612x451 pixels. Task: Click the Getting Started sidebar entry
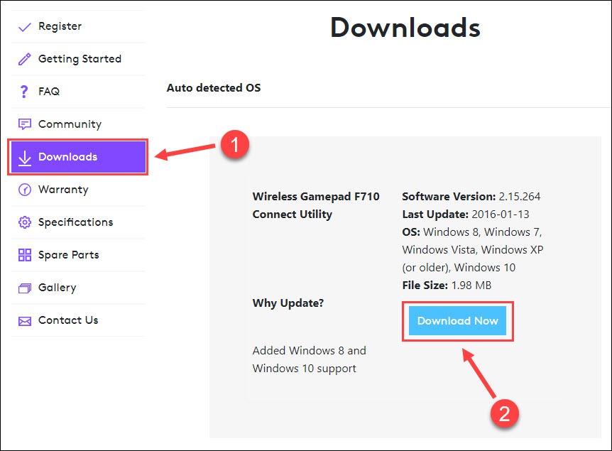pos(78,59)
